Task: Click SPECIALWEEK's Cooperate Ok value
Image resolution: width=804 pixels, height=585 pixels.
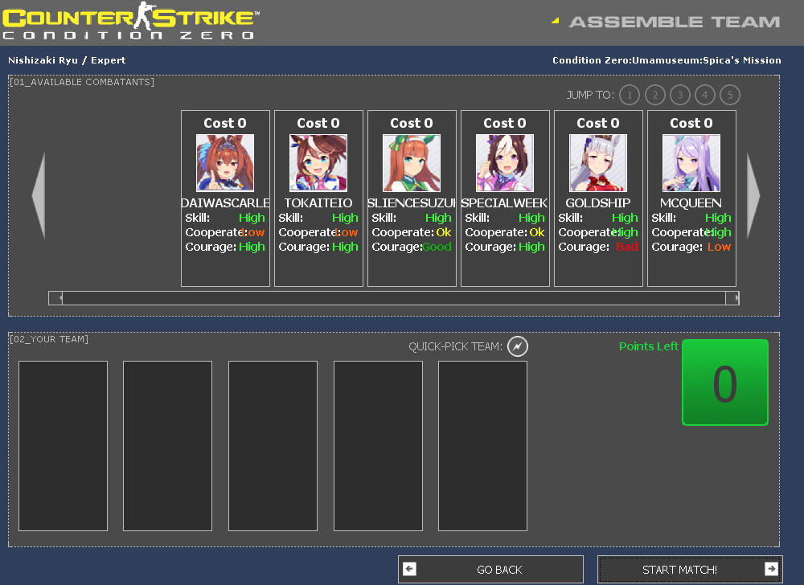Action: (x=537, y=232)
